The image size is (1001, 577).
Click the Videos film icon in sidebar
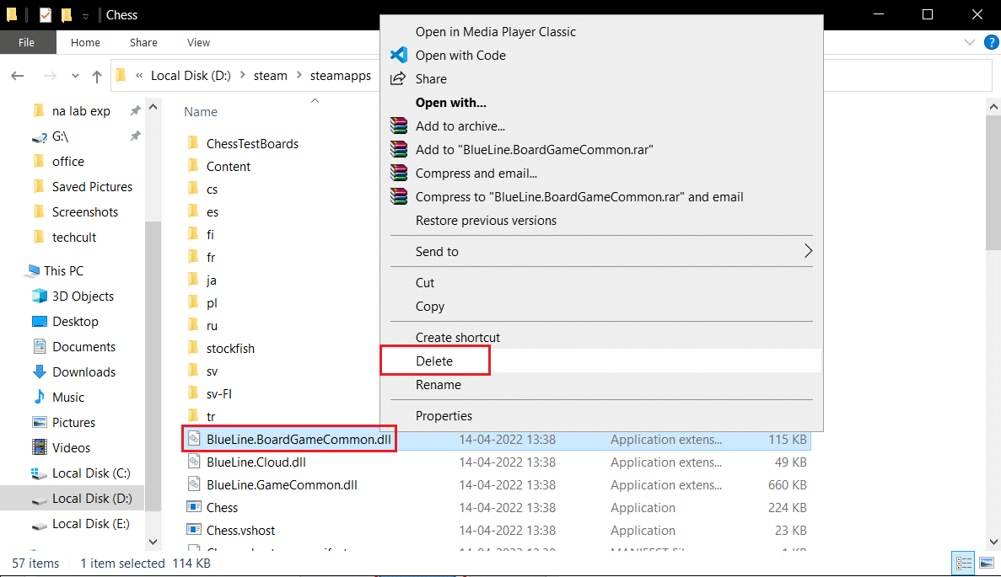(x=40, y=447)
